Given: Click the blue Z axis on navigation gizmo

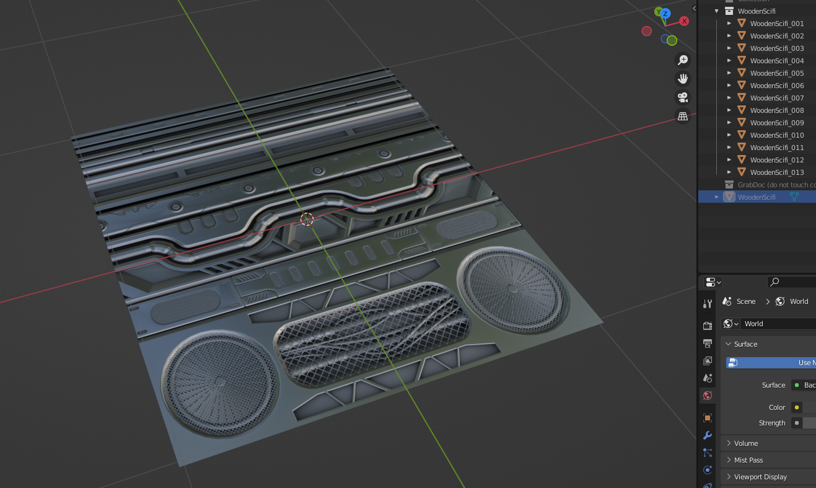Looking at the screenshot, I should click(665, 14).
